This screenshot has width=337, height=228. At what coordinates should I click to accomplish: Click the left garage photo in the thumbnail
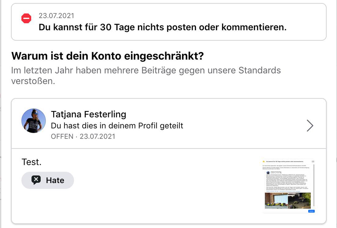(x=276, y=200)
